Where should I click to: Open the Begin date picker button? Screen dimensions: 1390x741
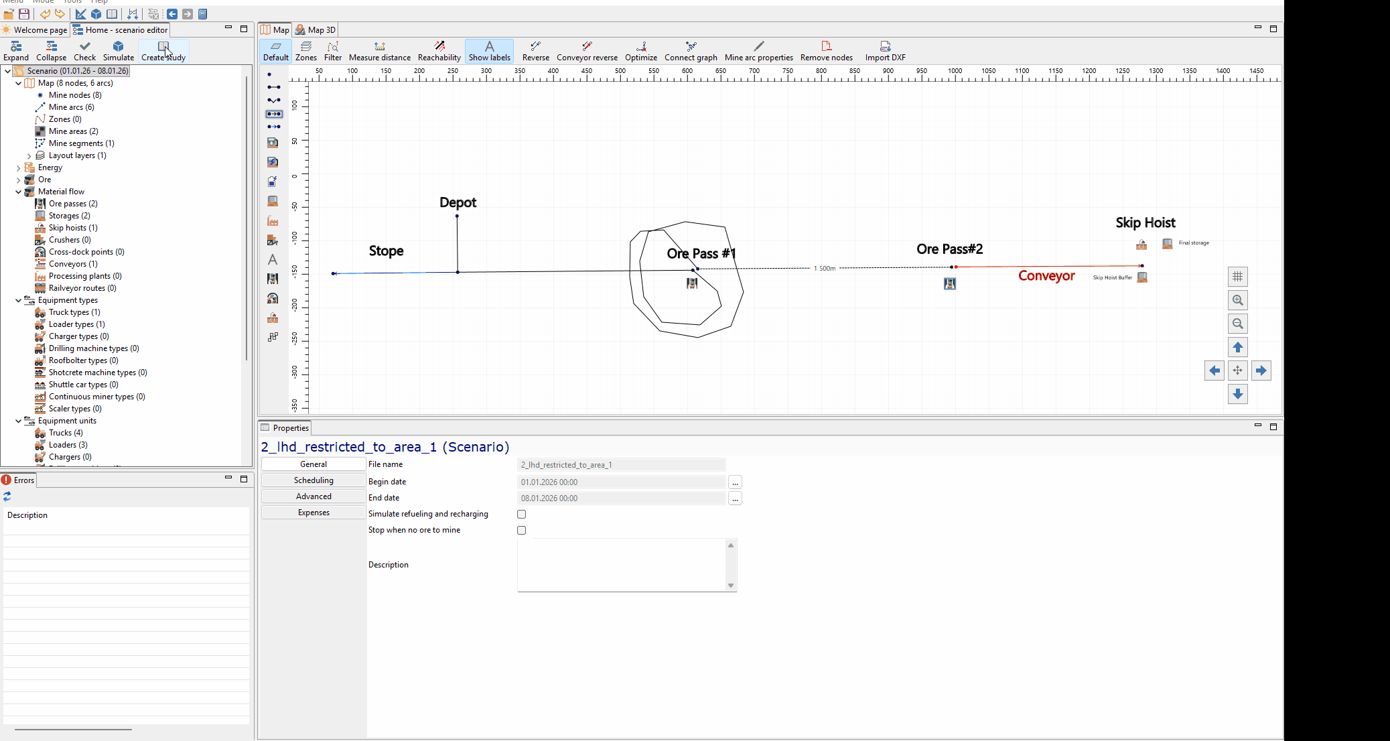pos(735,482)
